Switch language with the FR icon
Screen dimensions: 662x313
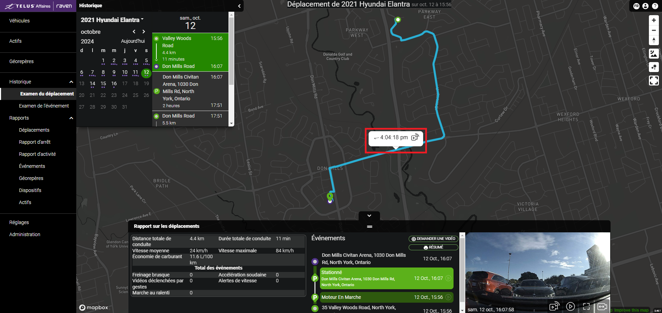click(636, 6)
